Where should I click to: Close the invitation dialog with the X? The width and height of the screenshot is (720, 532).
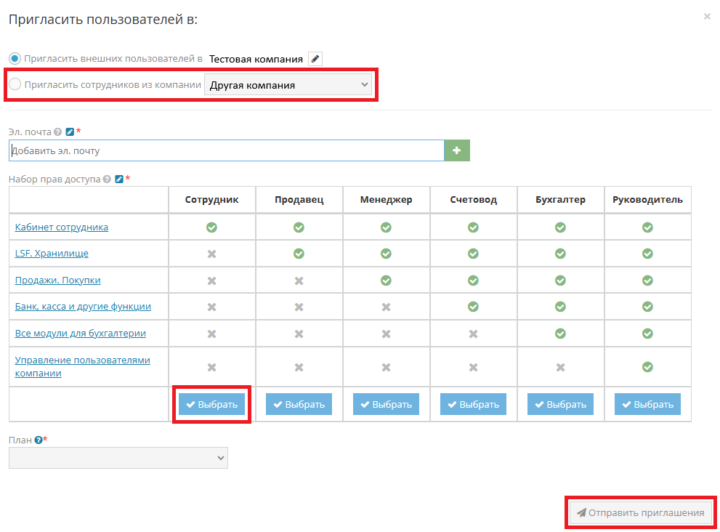click(x=706, y=16)
